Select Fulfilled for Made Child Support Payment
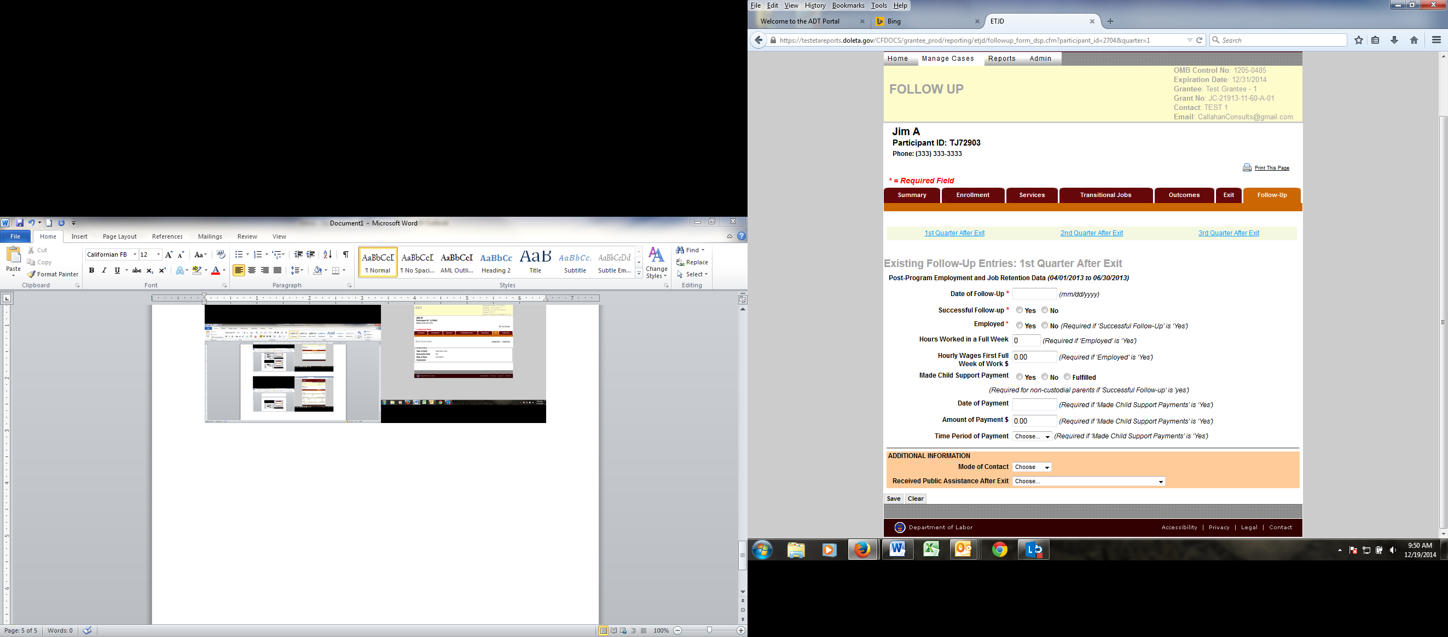The width and height of the screenshot is (1448, 637). (x=1067, y=377)
